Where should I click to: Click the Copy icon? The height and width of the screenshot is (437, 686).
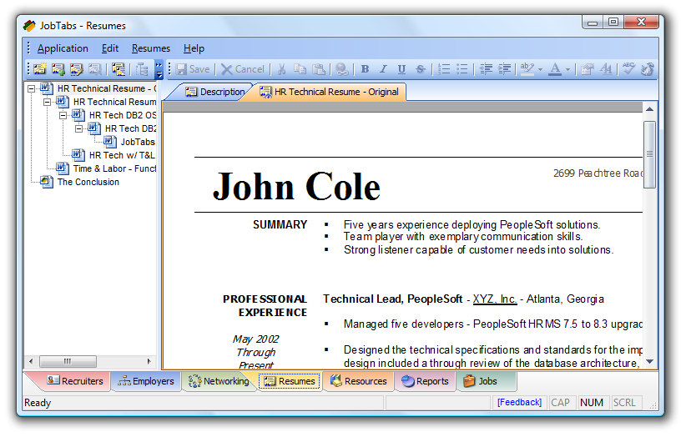click(300, 69)
